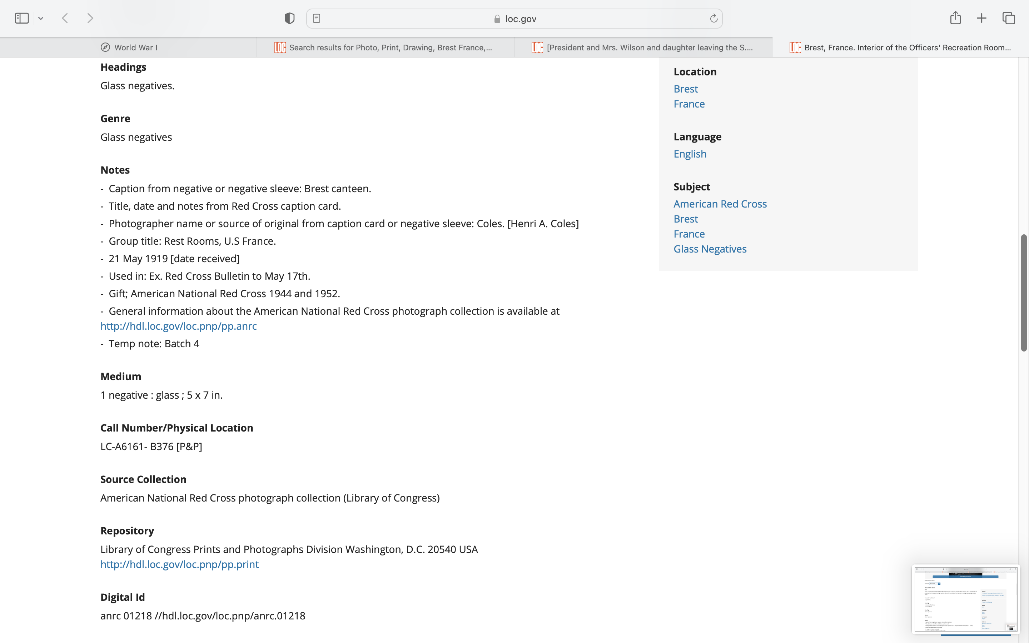Open the Share menu icon
Viewport: 1029px width, 643px height.
tap(955, 18)
